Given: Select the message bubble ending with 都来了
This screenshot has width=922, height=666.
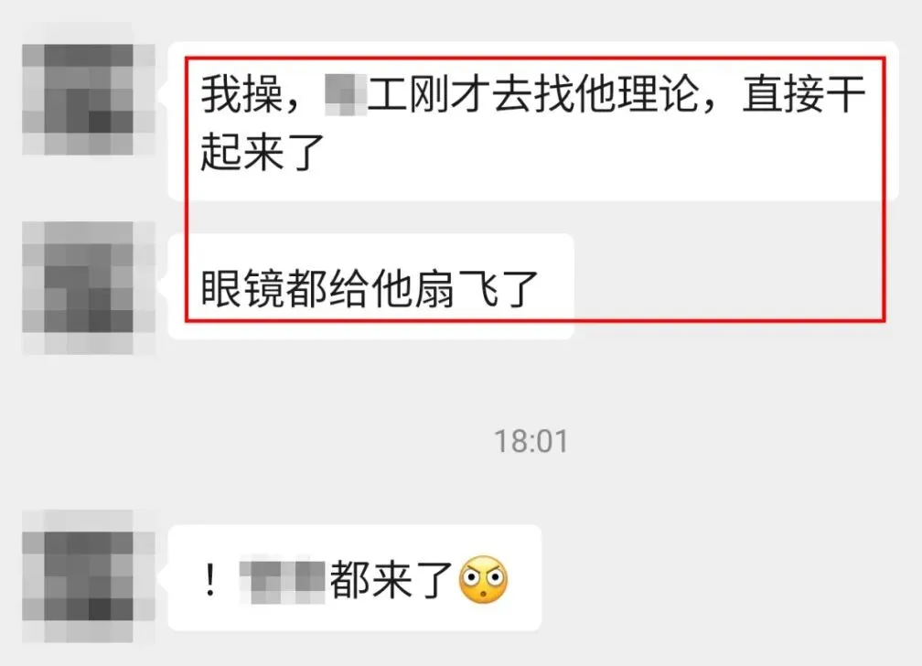Looking at the screenshot, I should pos(355,578).
